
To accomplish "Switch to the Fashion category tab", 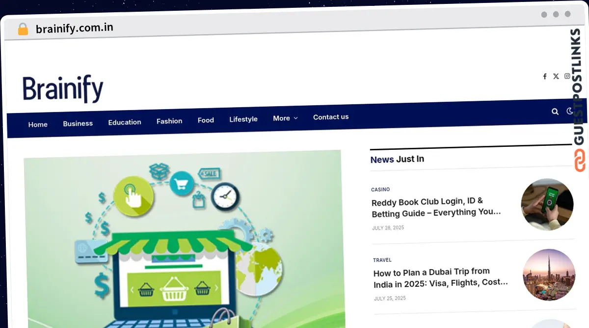I will 169,121.
